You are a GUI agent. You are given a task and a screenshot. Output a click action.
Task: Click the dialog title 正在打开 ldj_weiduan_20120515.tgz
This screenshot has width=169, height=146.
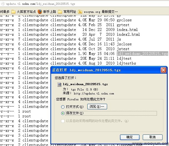87,70
